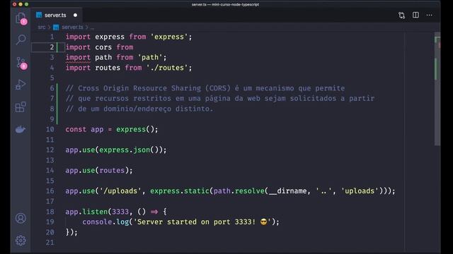Click '/uploads' string on line 16
Screen dimensions: 453x254
[120, 191]
